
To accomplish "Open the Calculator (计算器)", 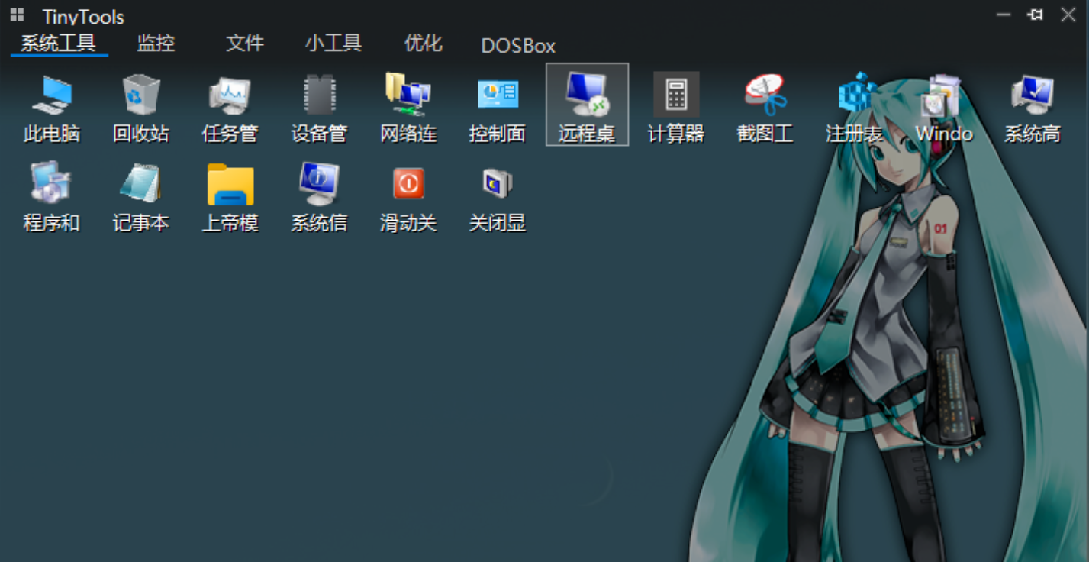I will tap(675, 107).
